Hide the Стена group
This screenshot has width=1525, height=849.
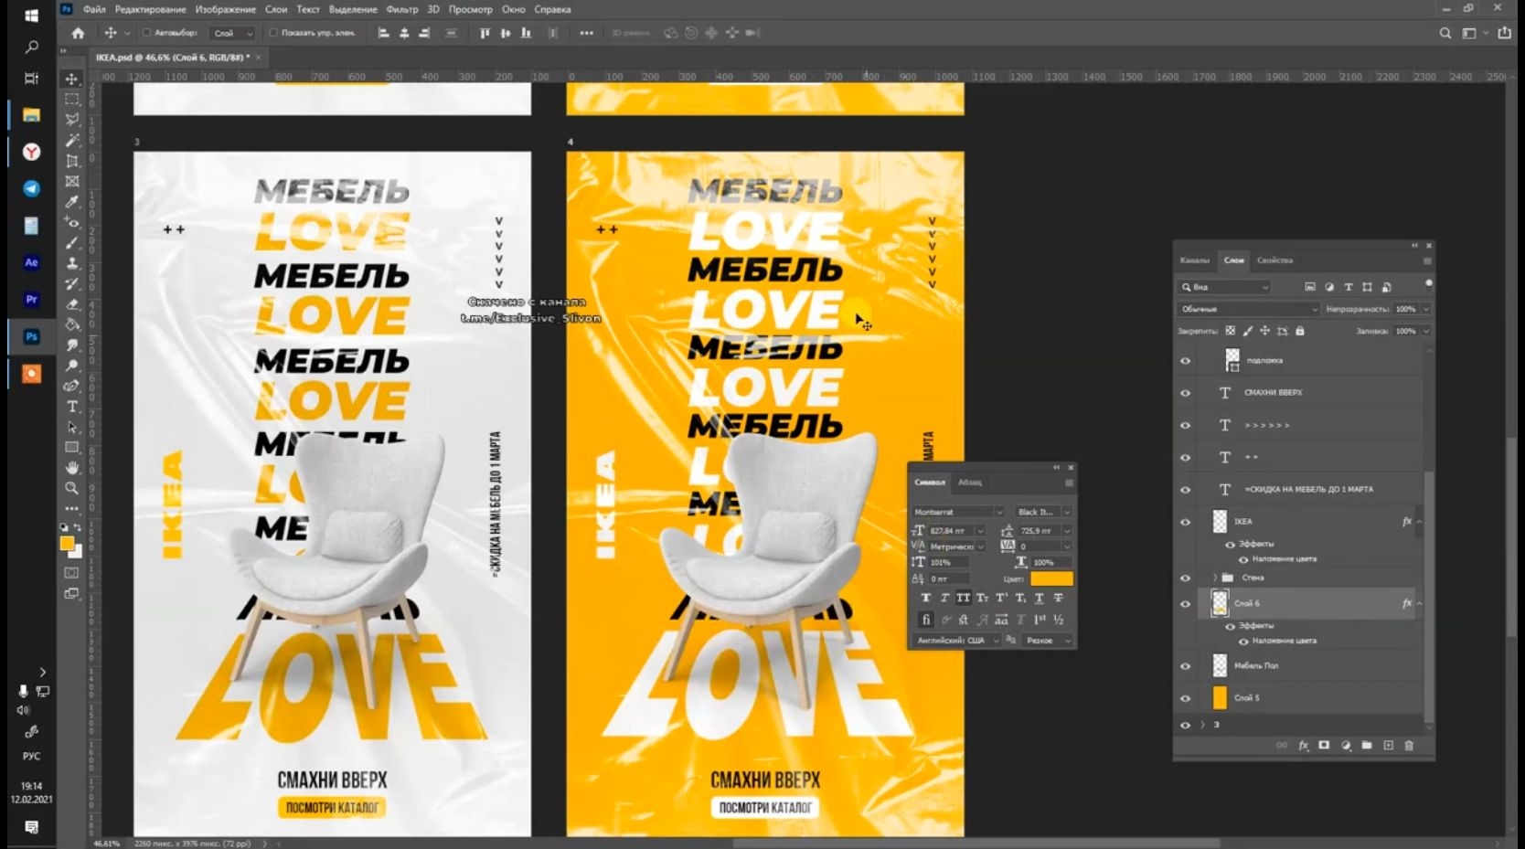1186,578
